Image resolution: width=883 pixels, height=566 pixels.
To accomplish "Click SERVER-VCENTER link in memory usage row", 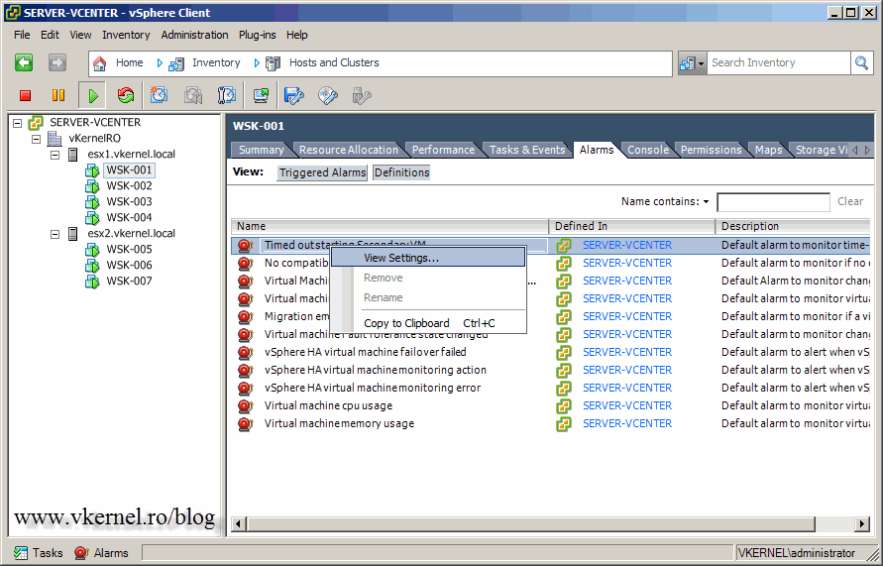I will pos(626,424).
